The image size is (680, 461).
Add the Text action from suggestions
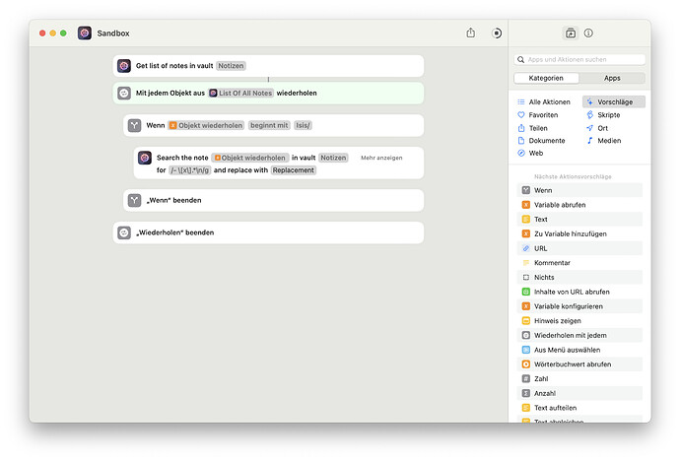tap(579, 220)
